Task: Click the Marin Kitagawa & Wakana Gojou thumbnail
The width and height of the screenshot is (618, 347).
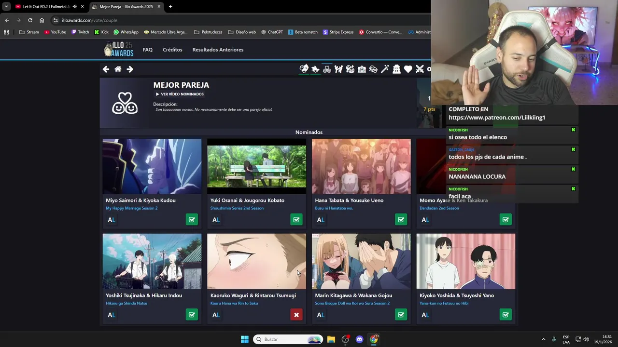Action: click(361, 261)
